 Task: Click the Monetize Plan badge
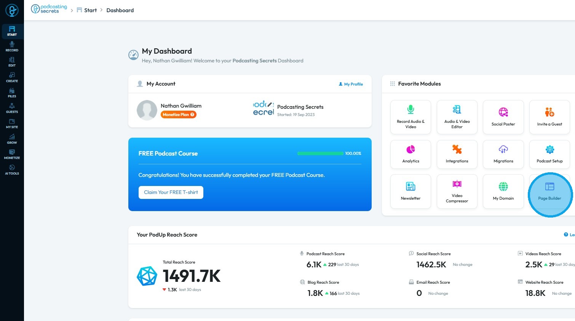click(179, 114)
